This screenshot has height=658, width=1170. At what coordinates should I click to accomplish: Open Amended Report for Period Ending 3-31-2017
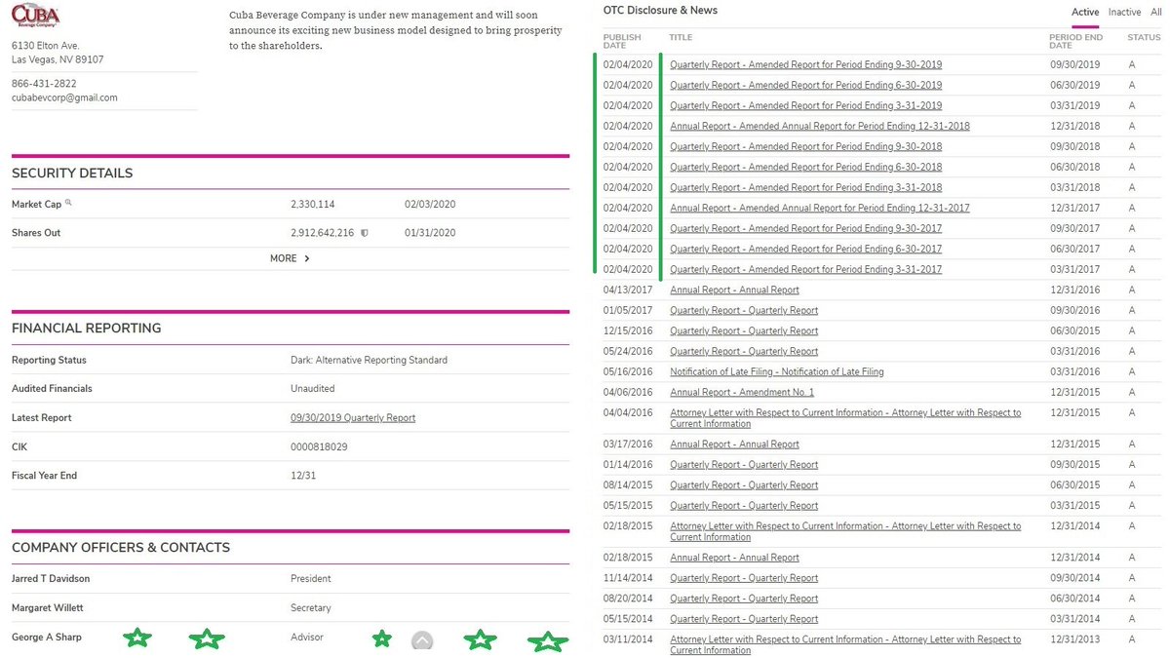click(x=805, y=269)
